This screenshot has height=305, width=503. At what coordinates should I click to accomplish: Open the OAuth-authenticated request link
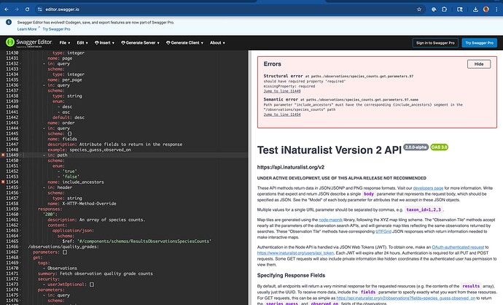[x=458, y=247]
